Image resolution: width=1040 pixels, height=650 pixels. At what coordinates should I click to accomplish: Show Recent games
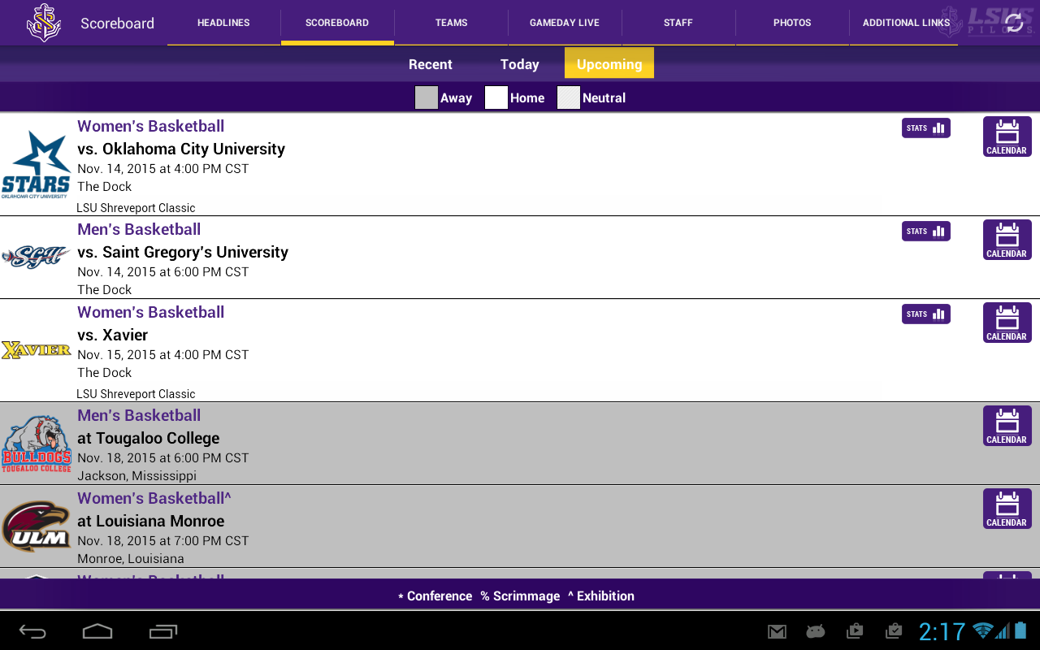pyautogui.click(x=431, y=64)
